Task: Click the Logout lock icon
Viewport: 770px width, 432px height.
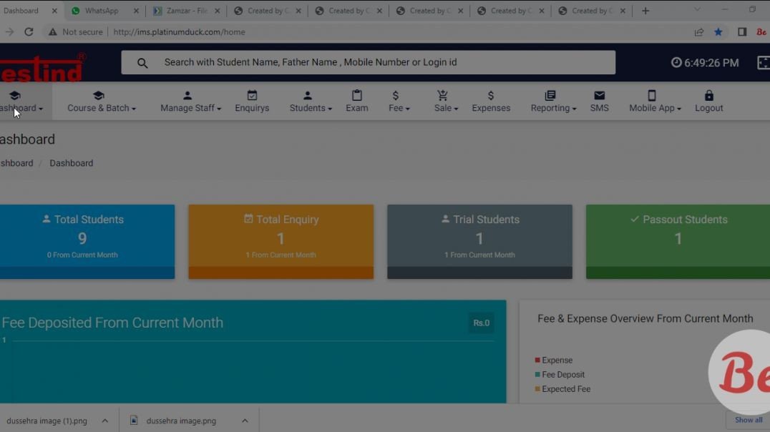Action: click(x=708, y=96)
